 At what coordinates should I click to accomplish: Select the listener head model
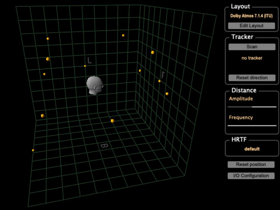[94, 85]
